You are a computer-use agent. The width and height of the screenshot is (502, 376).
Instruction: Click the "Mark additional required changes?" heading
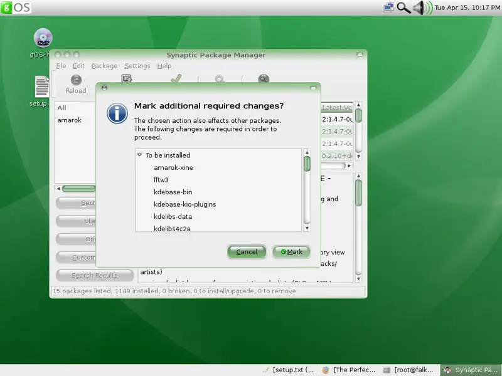(x=209, y=106)
